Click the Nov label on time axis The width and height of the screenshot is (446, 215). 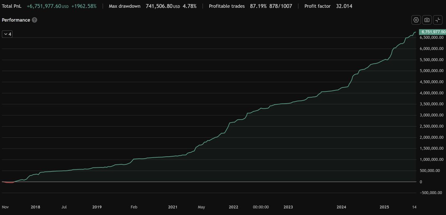pos(5,207)
